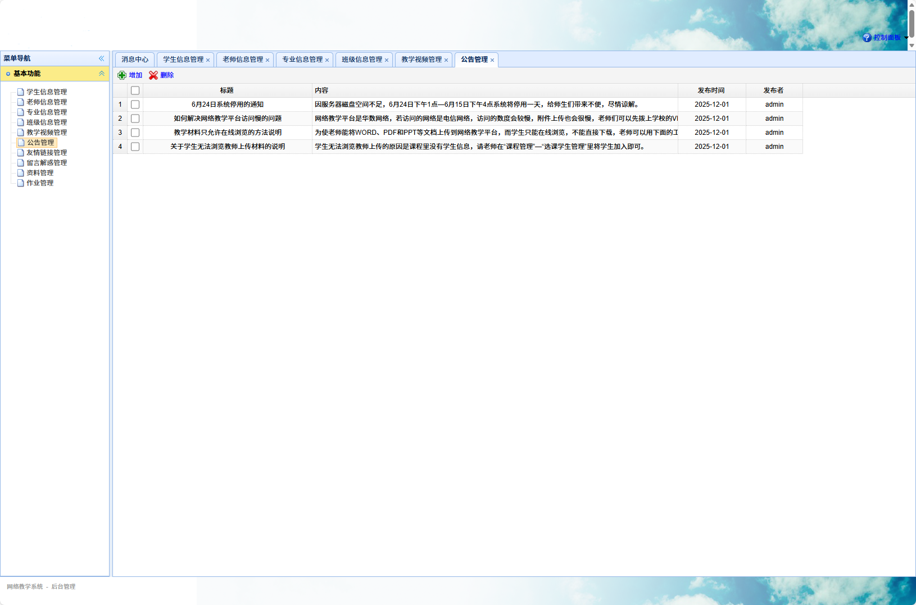Open 资料管理 from the navigation tree
916x605 pixels.
[x=40, y=173]
